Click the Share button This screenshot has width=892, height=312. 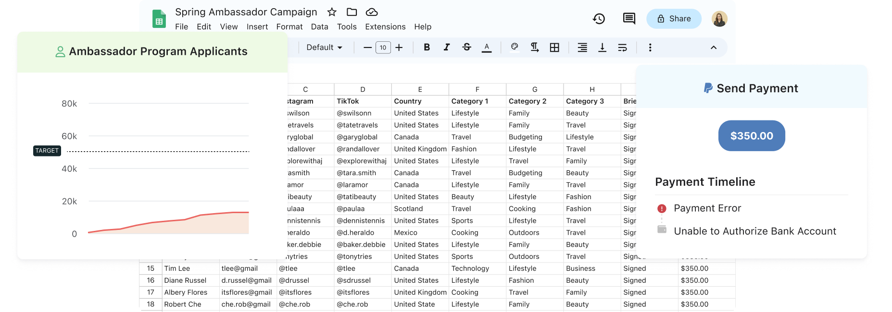click(x=674, y=19)
